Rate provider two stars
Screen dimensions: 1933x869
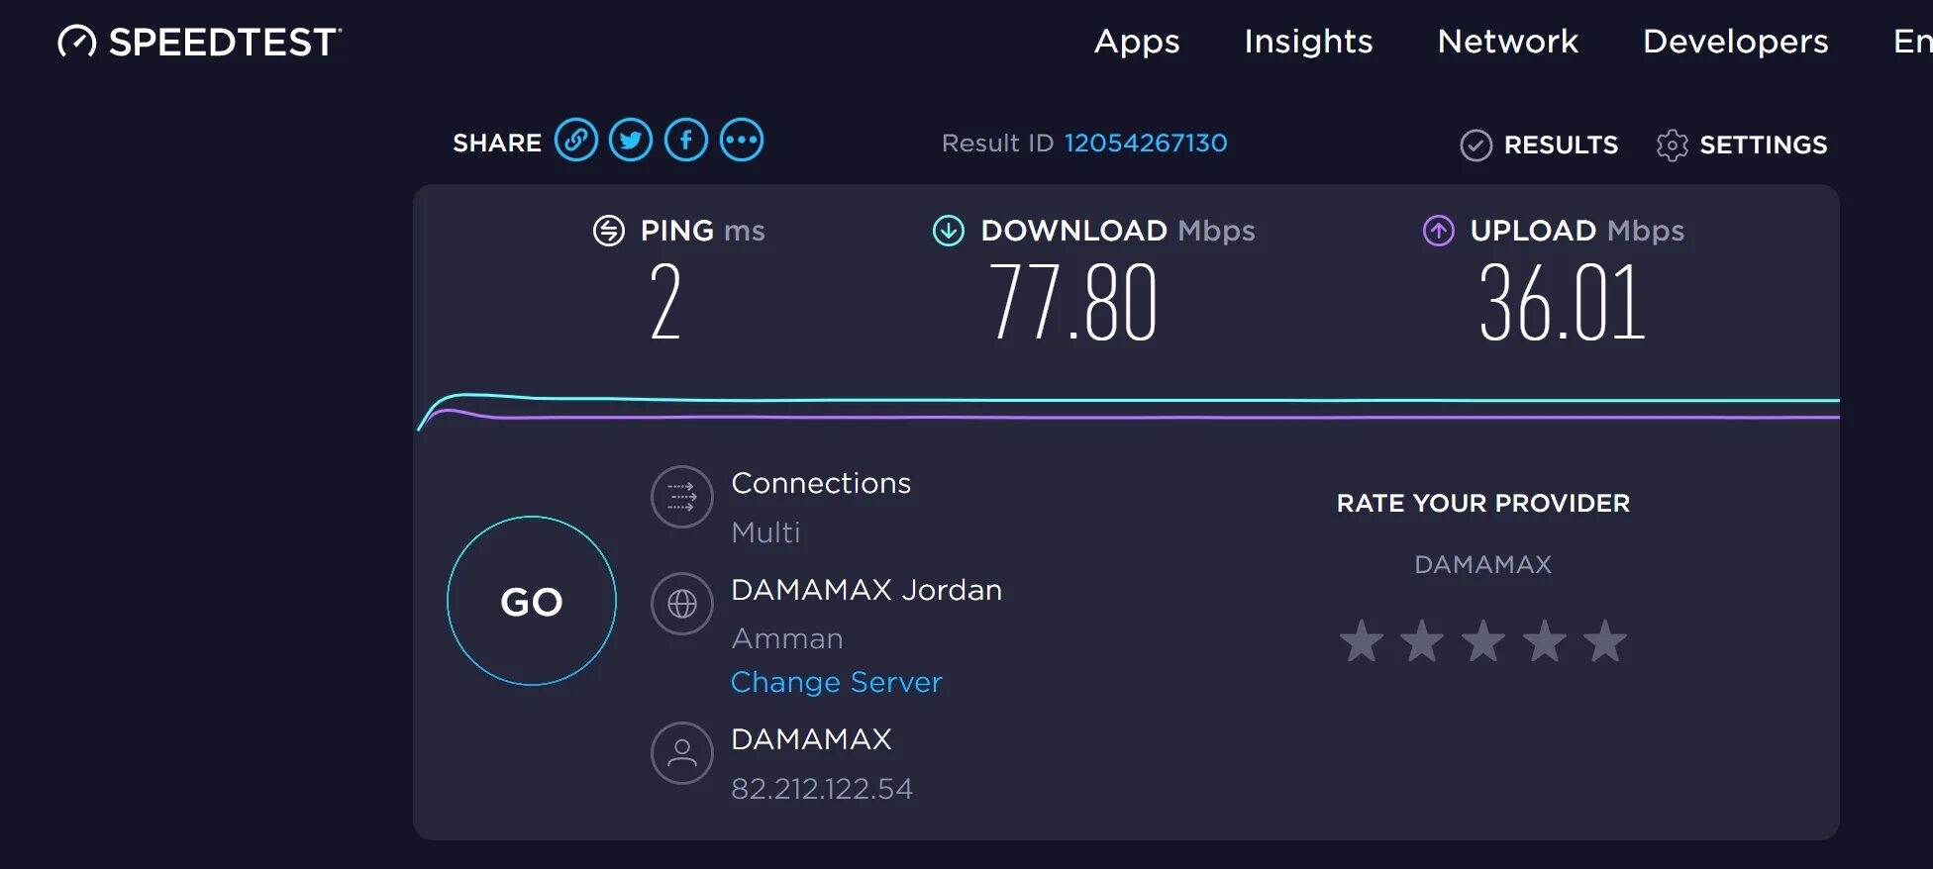point(1422,641)
